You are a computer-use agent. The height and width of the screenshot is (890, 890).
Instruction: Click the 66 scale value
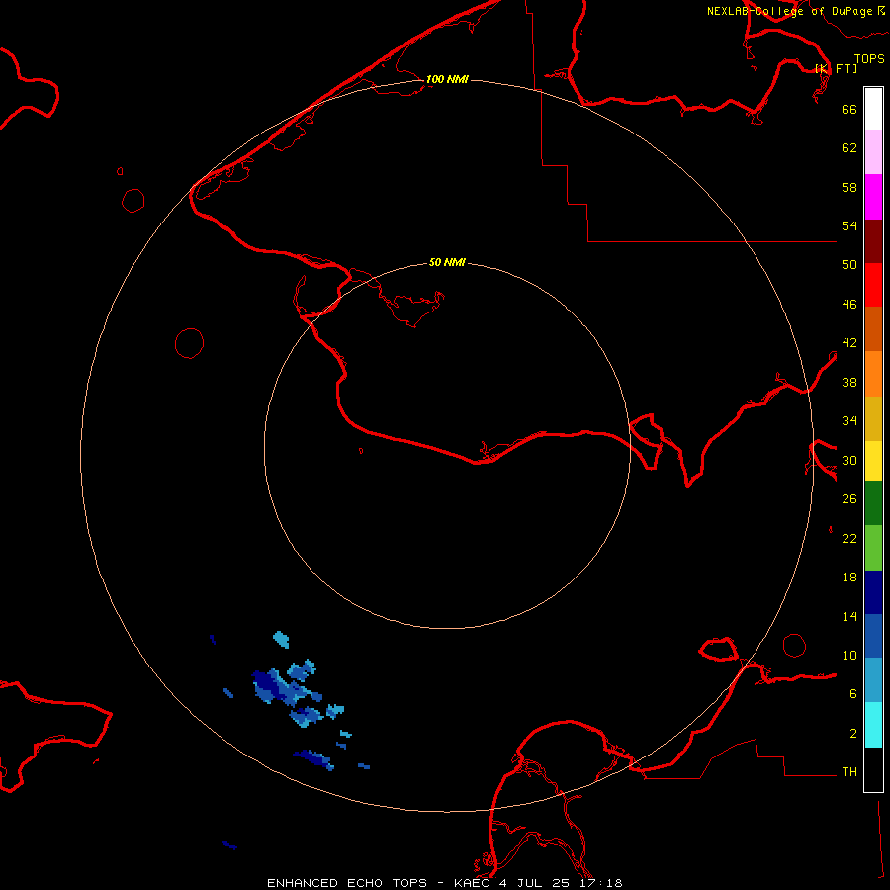click(849, 109)
